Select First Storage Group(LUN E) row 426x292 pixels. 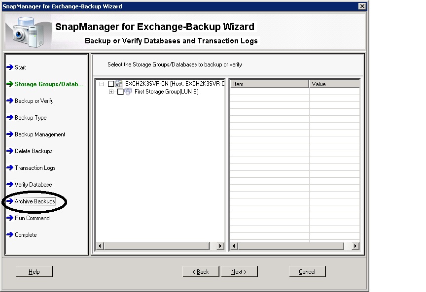click(167, 92)
